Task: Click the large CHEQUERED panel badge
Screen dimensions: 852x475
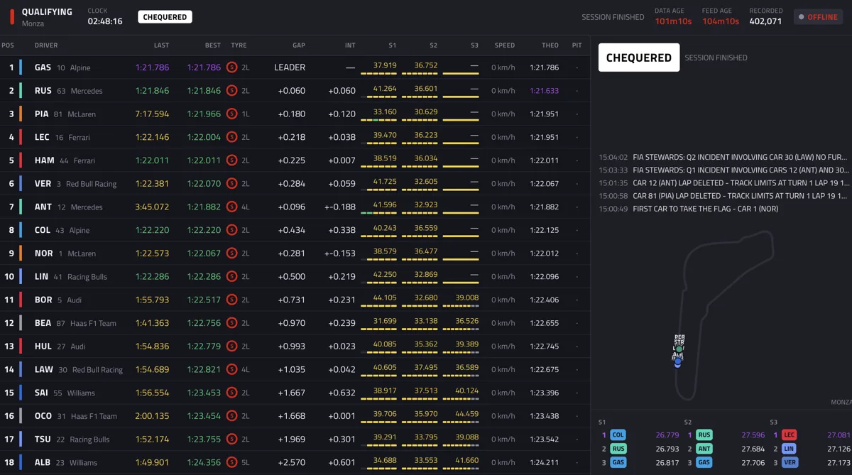Action: [639, 58]
